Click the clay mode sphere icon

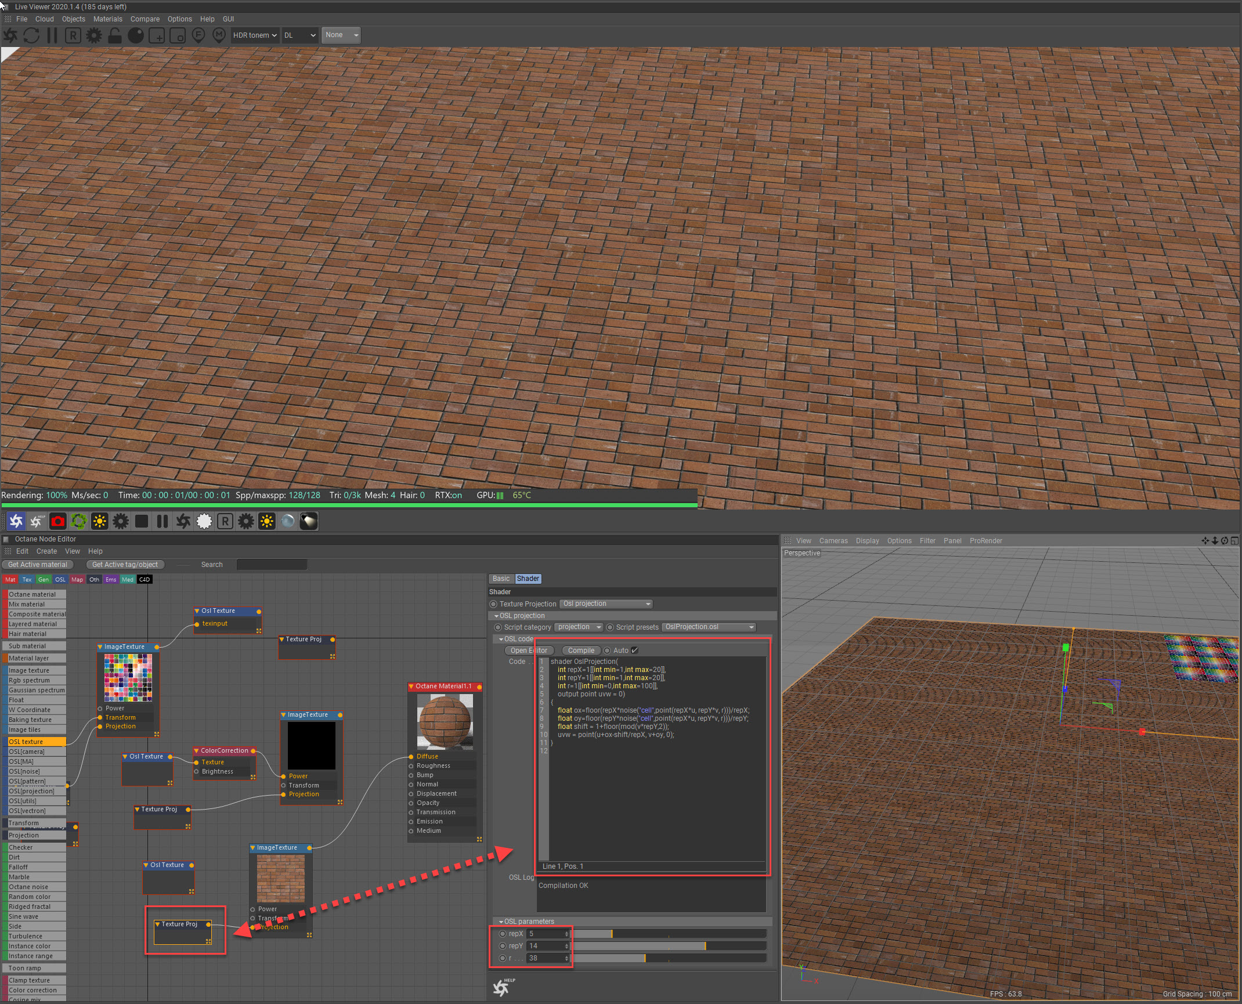pos(136,35)
